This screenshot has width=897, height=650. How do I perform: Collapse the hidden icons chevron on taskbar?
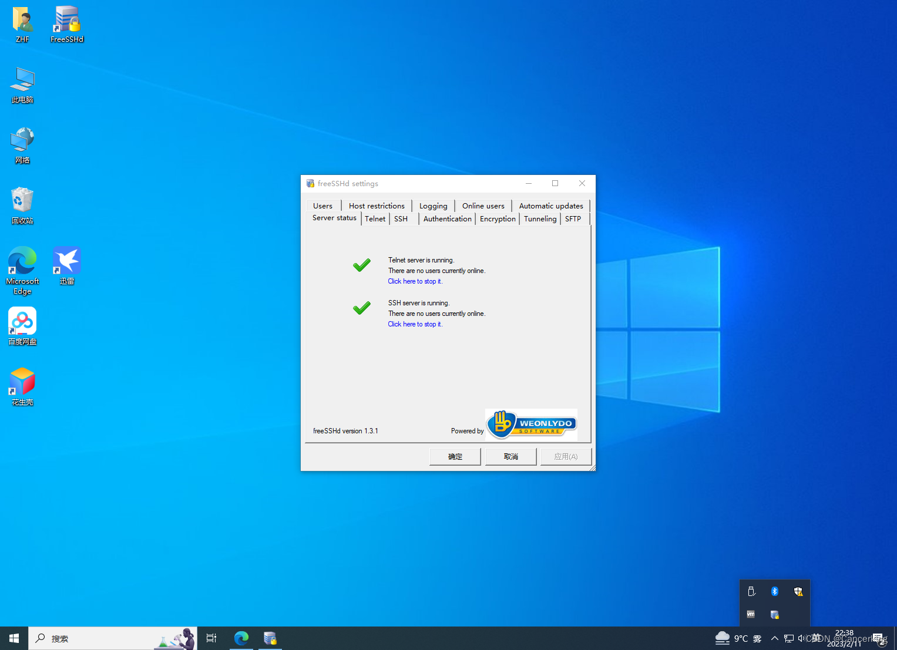[774, 638]
